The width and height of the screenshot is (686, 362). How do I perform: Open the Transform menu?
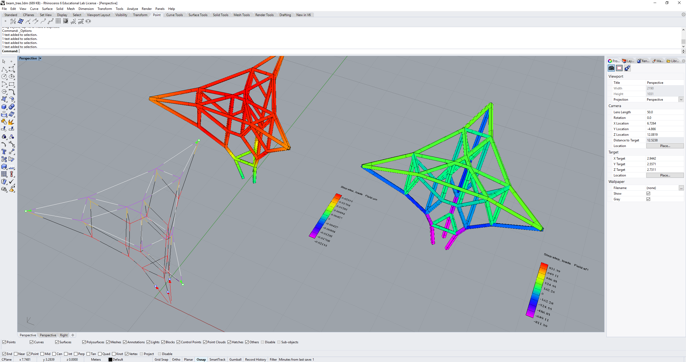pos(105,9)
